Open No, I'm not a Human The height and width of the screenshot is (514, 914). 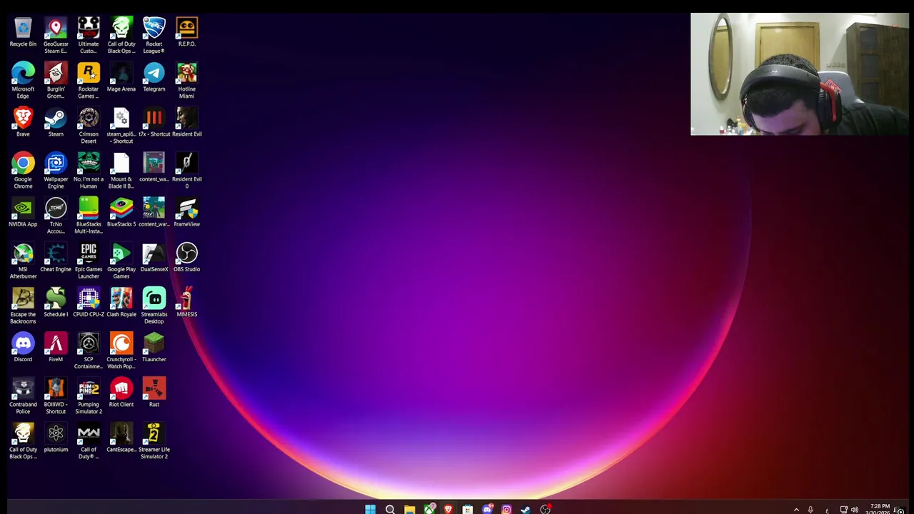click(x=89, y=171)
